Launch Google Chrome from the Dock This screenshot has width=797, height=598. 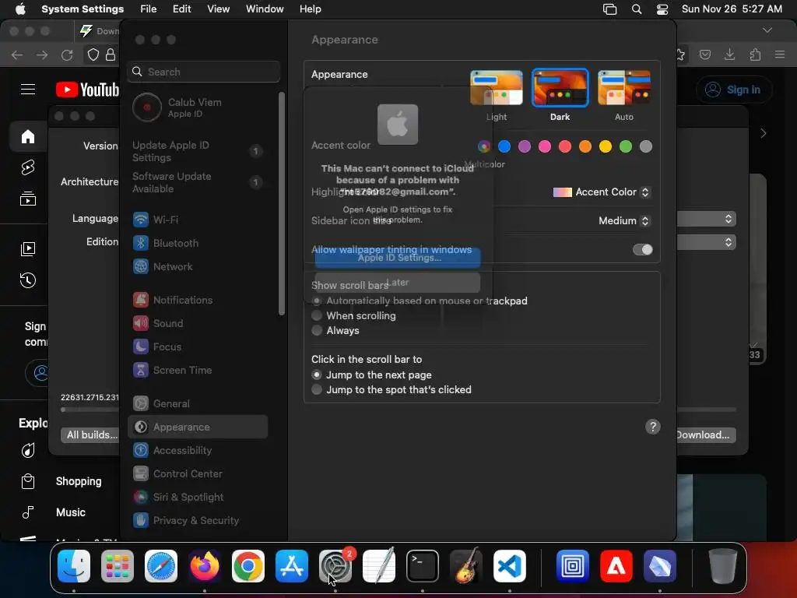coord(248,566)
